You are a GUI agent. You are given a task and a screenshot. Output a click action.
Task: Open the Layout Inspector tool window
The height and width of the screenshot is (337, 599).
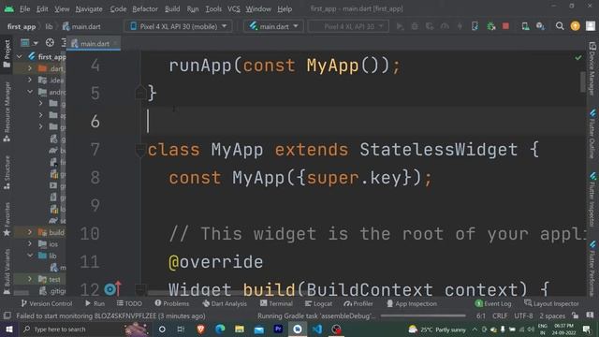point(551,303)
